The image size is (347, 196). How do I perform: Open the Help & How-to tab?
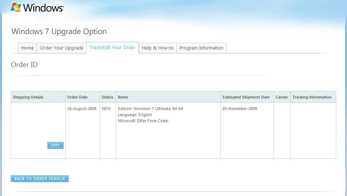(x=158, y=48)
